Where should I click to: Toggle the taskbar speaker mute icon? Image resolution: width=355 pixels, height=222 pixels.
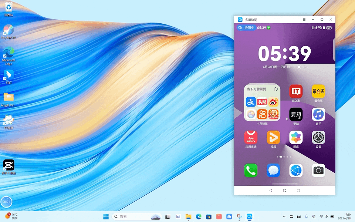[327, 216]
